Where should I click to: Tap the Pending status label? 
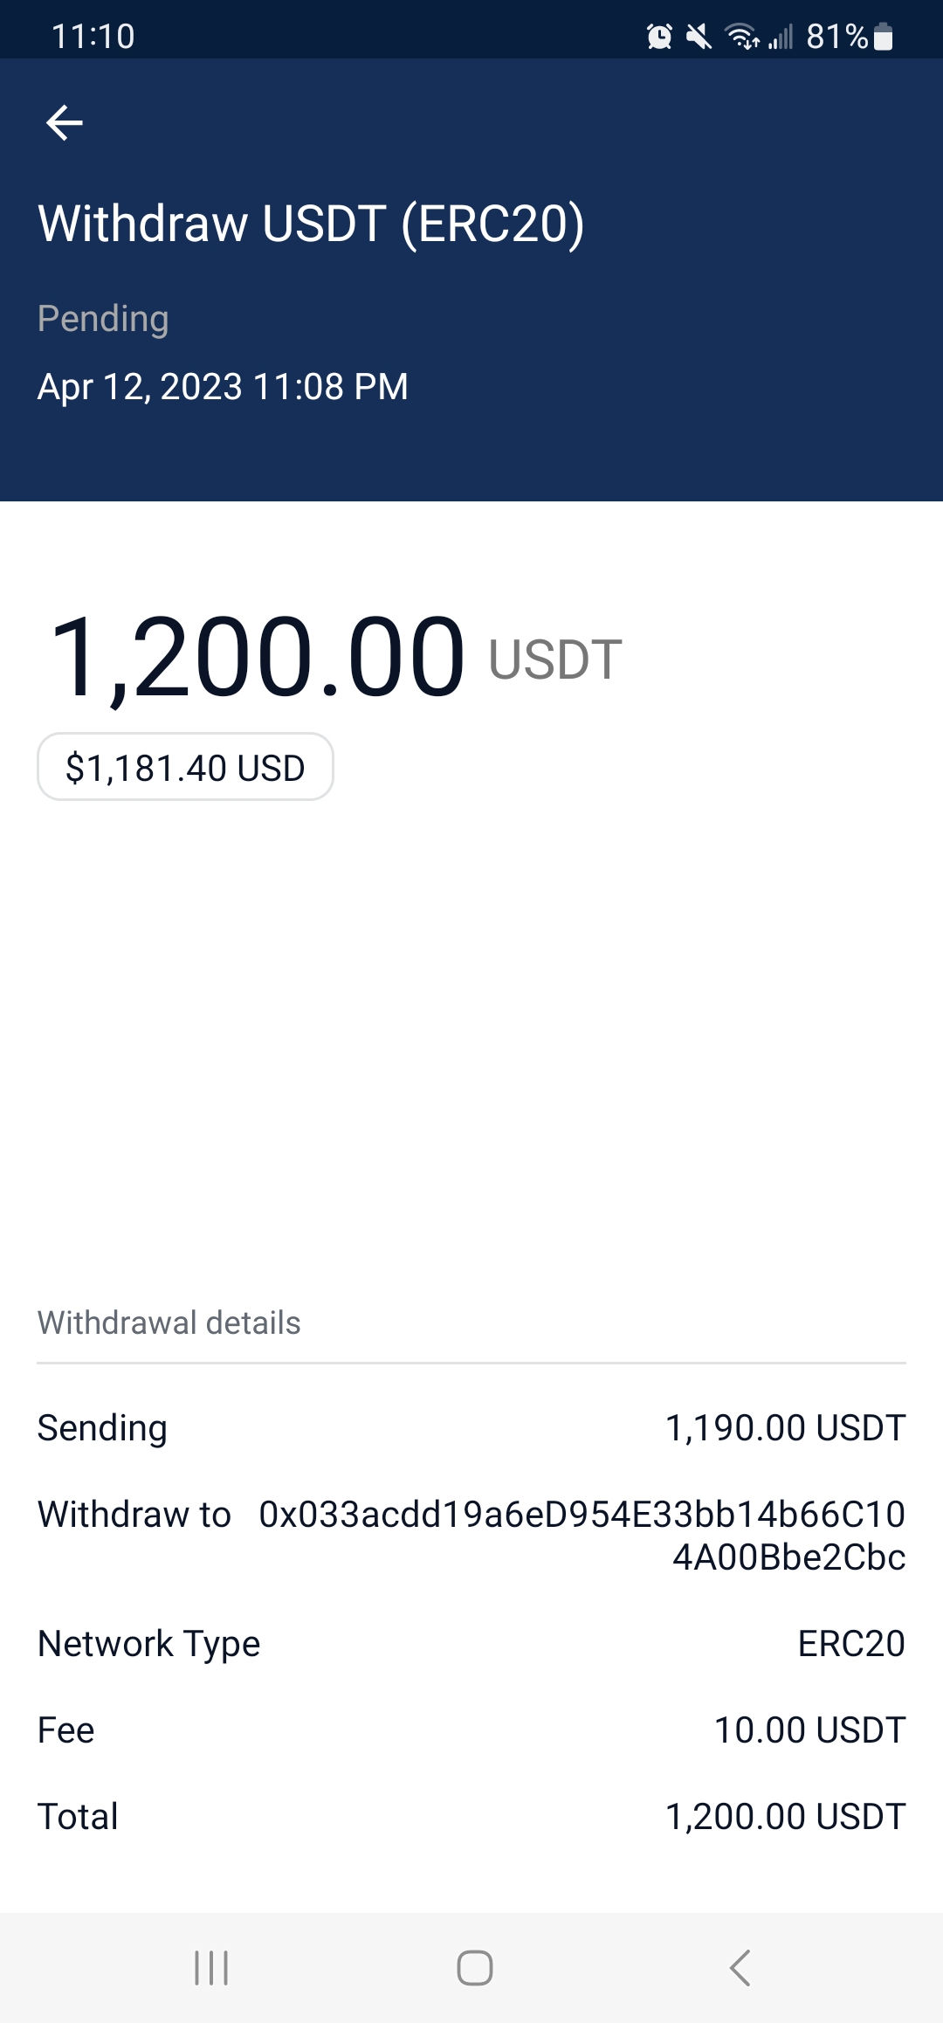(x=103, y=319)
